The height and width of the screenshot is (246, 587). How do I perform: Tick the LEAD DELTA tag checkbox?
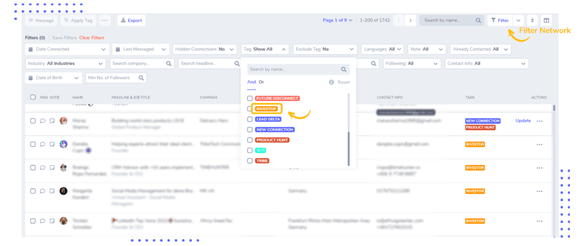(x=250, y=119)
